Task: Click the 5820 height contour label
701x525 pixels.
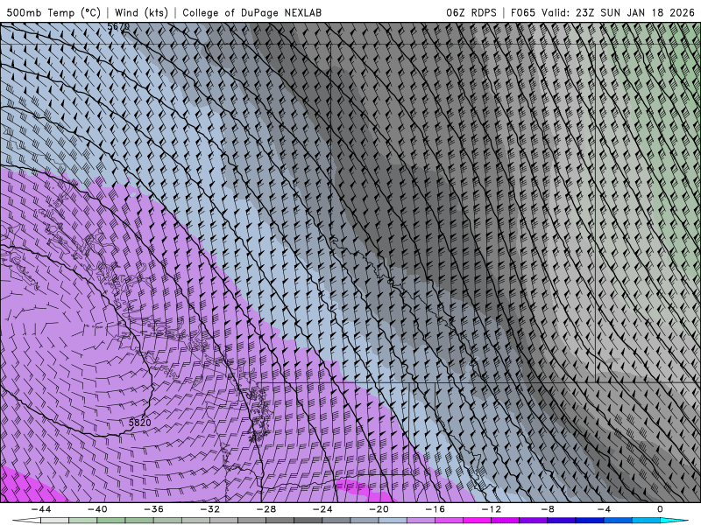Action: (x=140, y=423)
